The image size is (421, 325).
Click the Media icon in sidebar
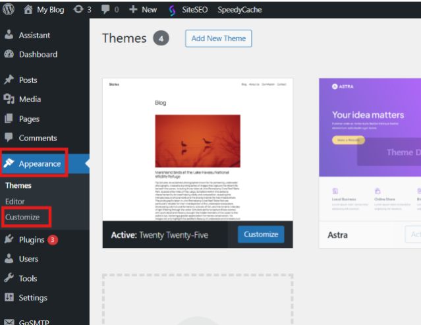pyautogui.click(x=9, y=99)
